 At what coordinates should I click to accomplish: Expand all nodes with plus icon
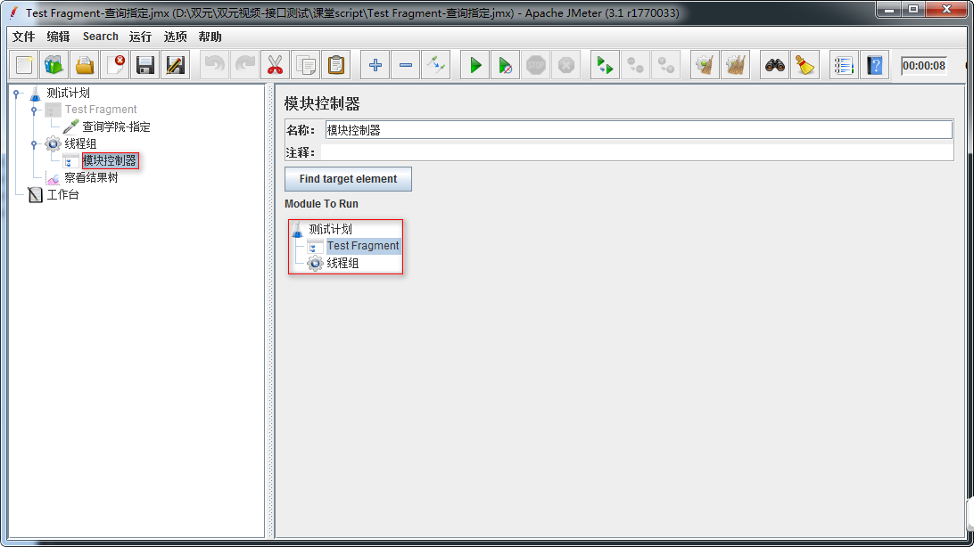click(x=376, y=65)
